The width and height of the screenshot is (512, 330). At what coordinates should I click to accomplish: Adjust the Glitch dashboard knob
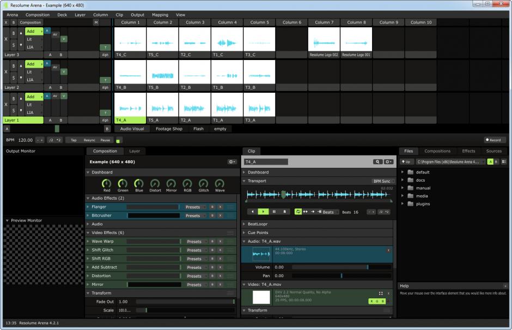(x=203, y=183)
